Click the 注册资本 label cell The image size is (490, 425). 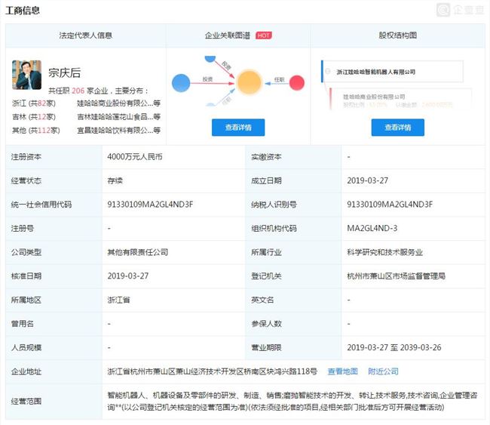pos(54,157)
